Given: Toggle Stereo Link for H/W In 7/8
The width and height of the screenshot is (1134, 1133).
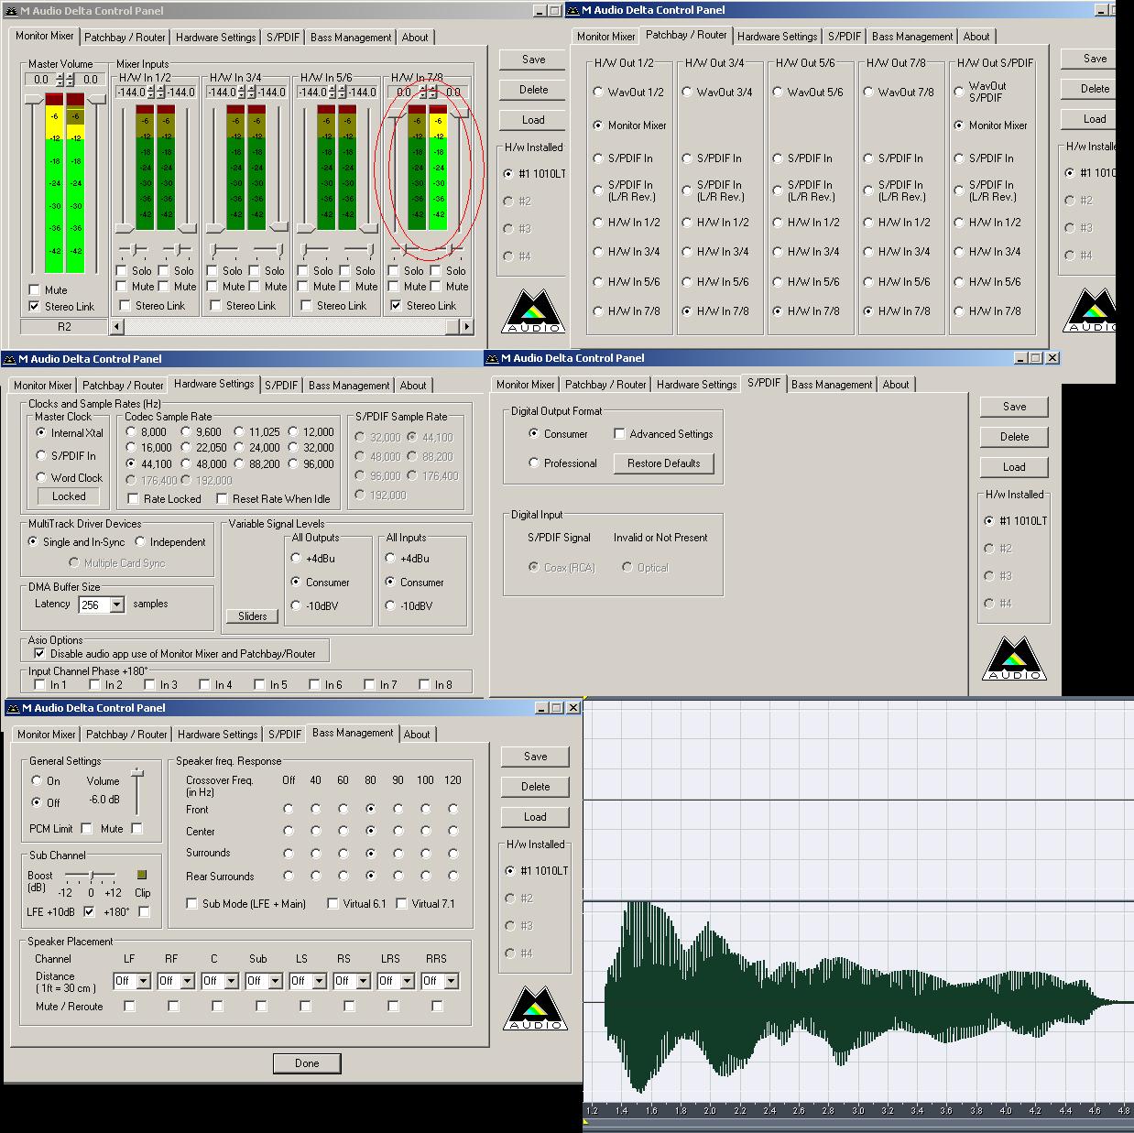Looking at the screenshot, I should [396, 306].
